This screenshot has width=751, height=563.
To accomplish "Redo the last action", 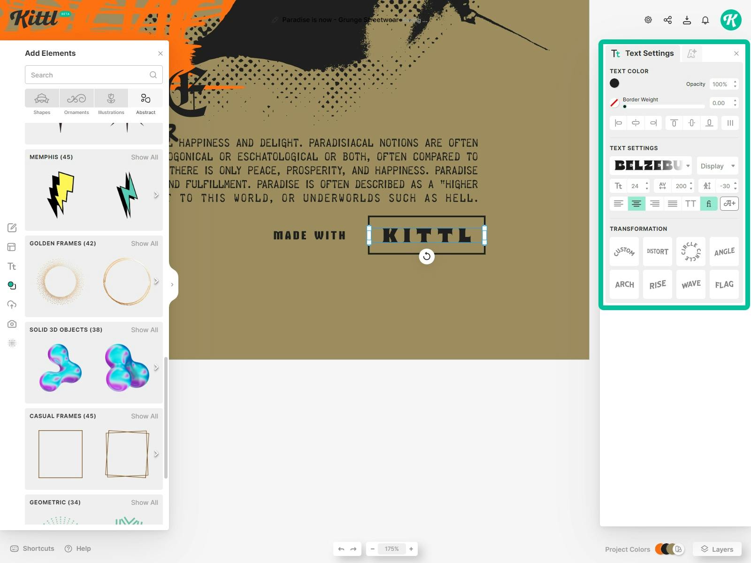I will click(x=353, y=549).
